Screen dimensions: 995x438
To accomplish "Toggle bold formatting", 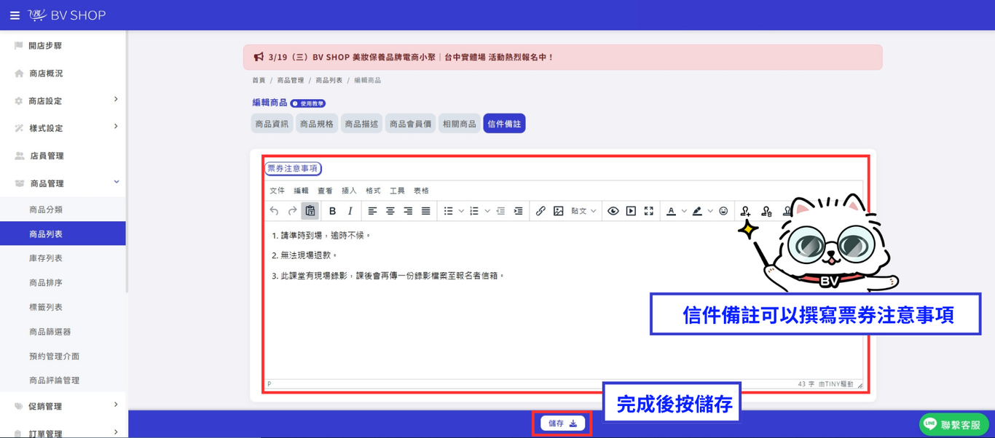I will pos(332,211).
